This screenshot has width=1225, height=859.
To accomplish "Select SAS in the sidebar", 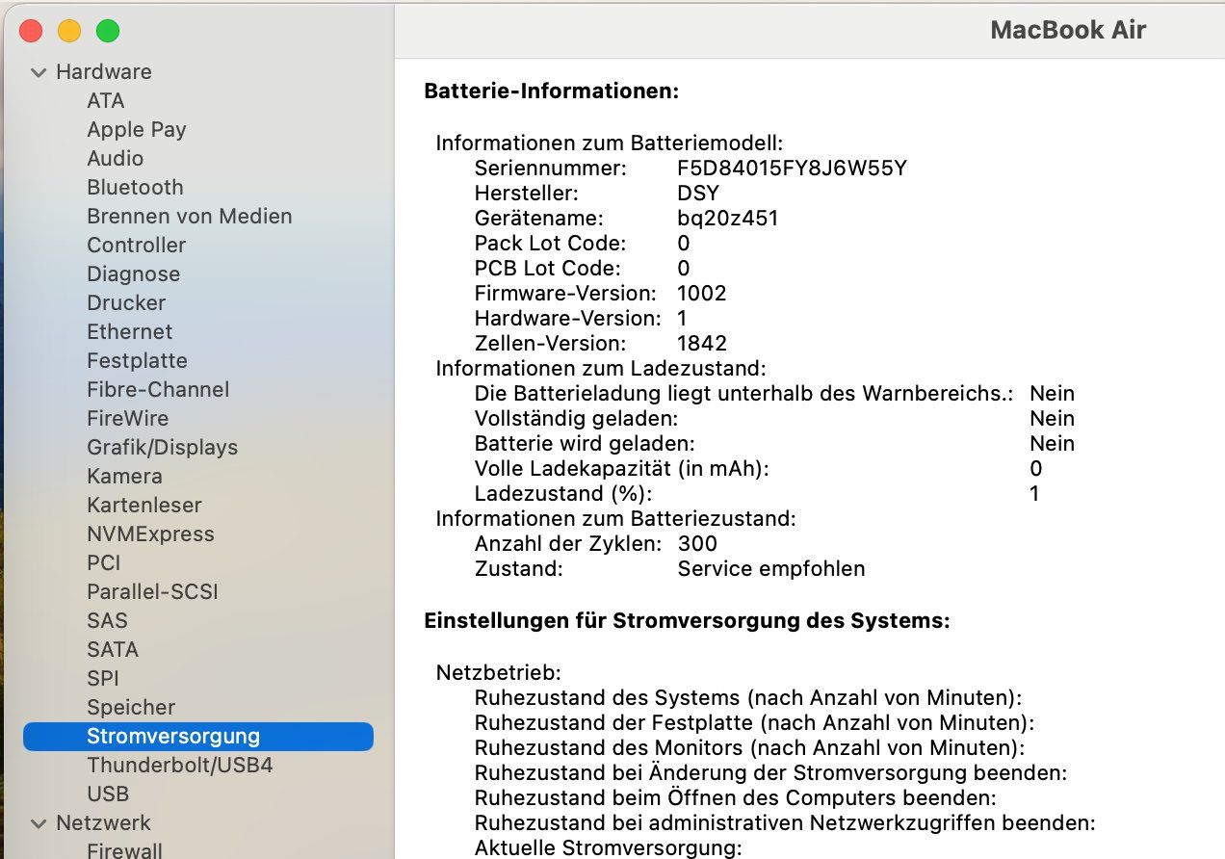I will click(x=108, y=621).
